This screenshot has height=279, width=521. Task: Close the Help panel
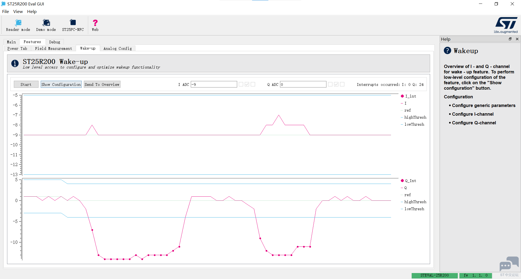pyautogui.click(x=517, y=39)
